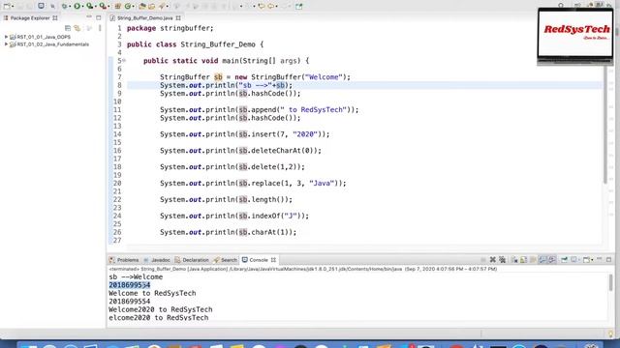Open the Open Console dropdown arrow
Viewport: 620px width, 348px height.
click(x=592, y=260)
